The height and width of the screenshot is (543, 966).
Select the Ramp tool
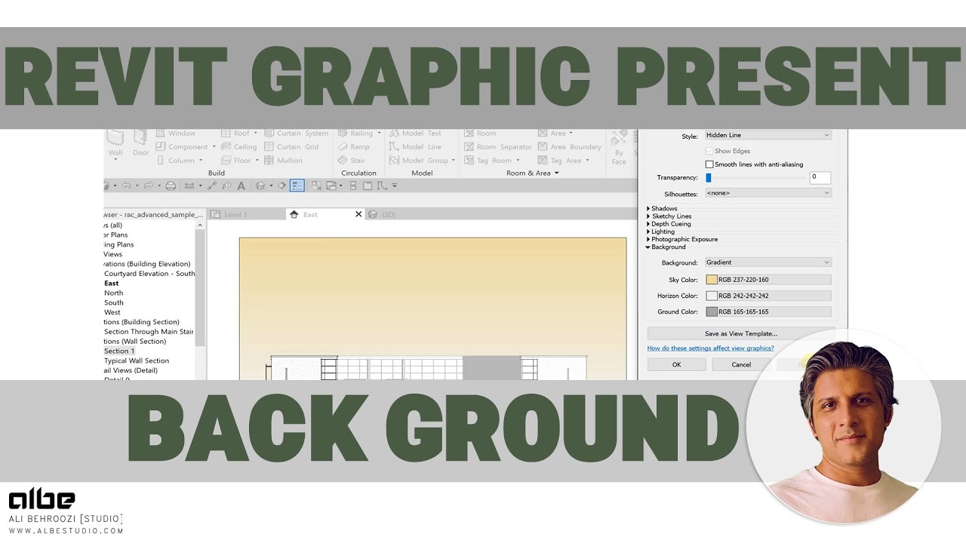(354, 147)
